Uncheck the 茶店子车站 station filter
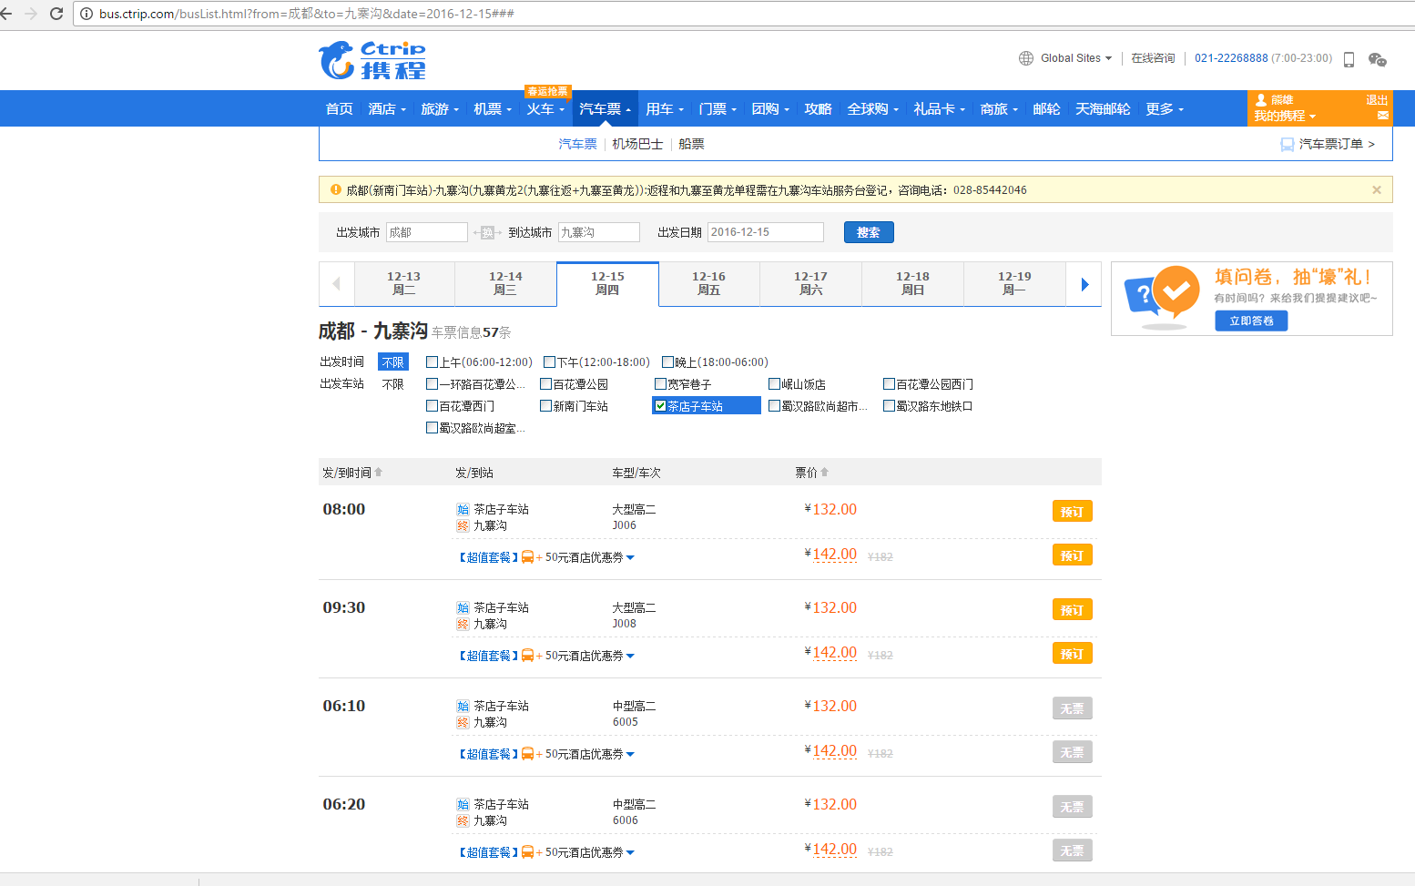This screenshot has height=886, width=1415. pos(660,406)
